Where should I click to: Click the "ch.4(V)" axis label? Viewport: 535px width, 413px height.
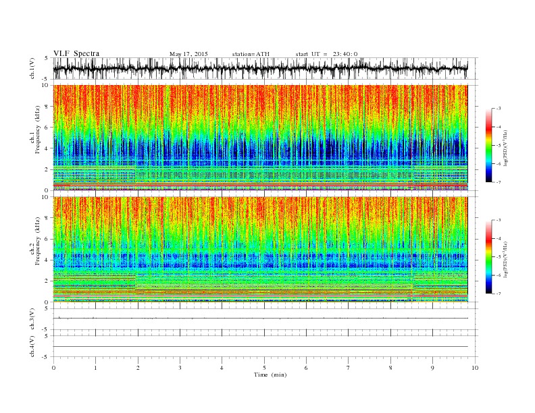coord(32,346)
